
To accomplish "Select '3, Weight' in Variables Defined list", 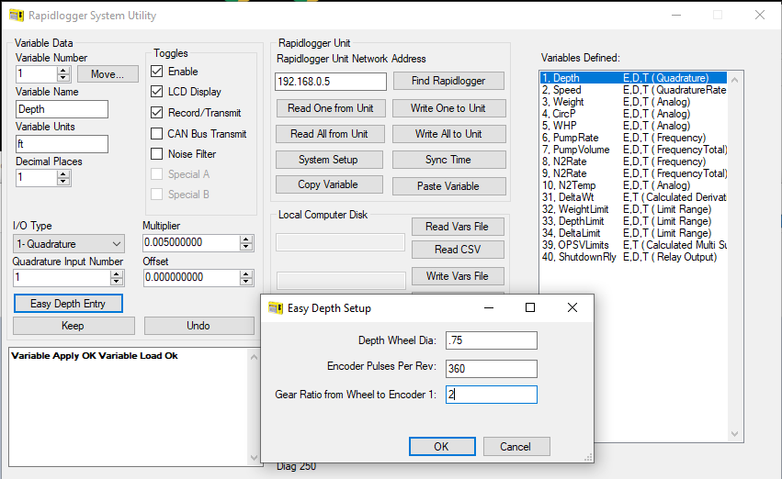I will point(634,102).
